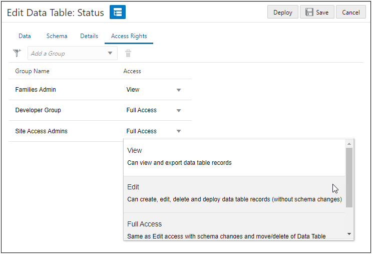Open the Schema tab
The width and height of the screenshot is (372, 254).
tap(57, 36)
